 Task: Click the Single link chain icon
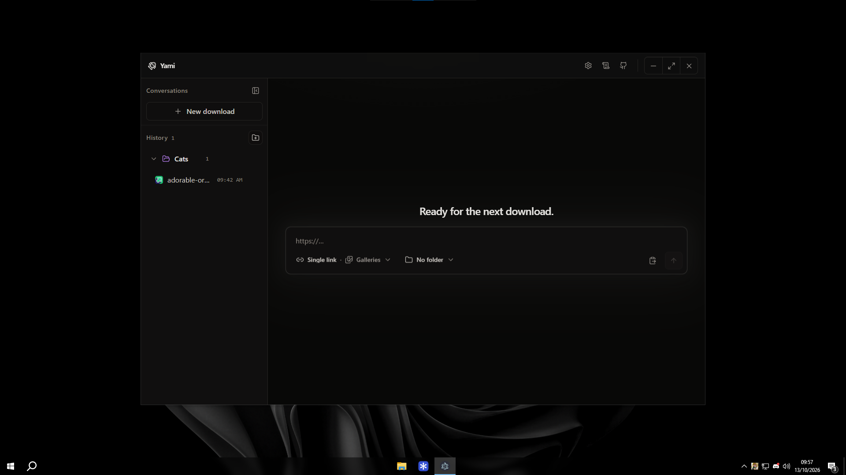point(300,260)
